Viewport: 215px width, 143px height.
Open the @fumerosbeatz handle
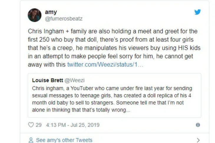point(63,18)
